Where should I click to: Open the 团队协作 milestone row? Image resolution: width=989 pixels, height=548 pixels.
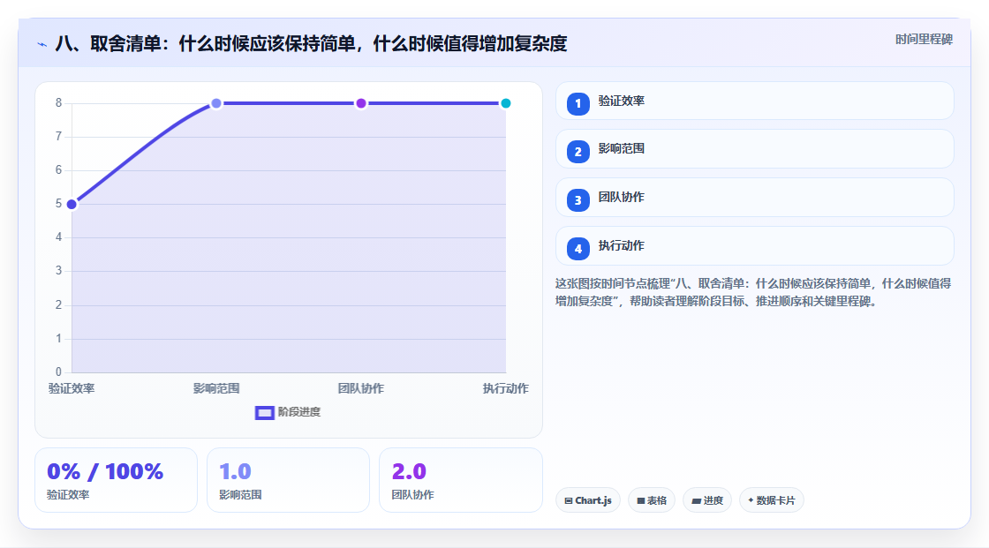754,198
